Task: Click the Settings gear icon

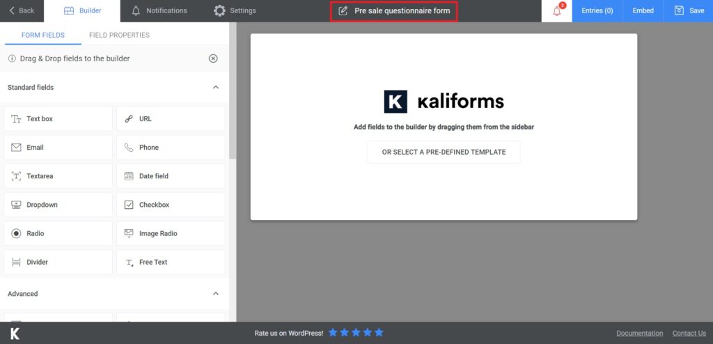Action: pos(219,11)
